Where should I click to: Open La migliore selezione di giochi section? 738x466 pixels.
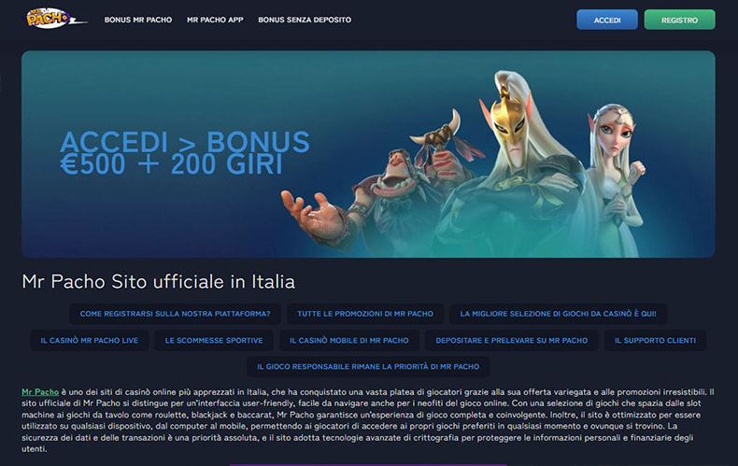tap(558, 314)
